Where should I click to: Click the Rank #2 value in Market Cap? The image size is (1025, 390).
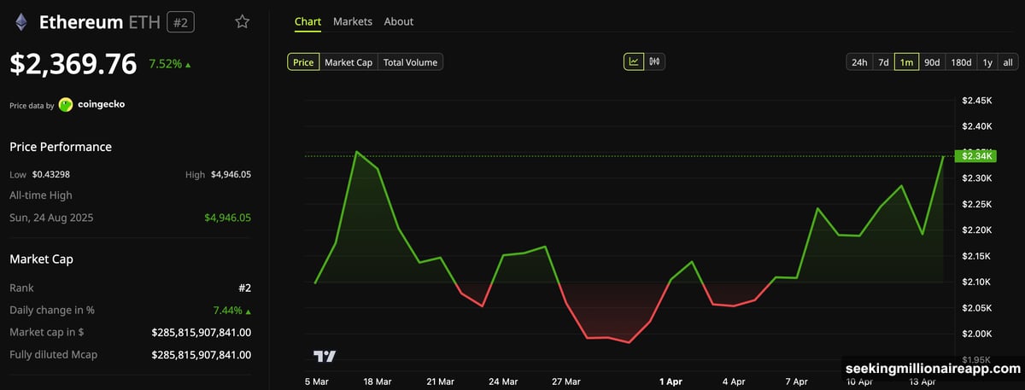[245, 288]
